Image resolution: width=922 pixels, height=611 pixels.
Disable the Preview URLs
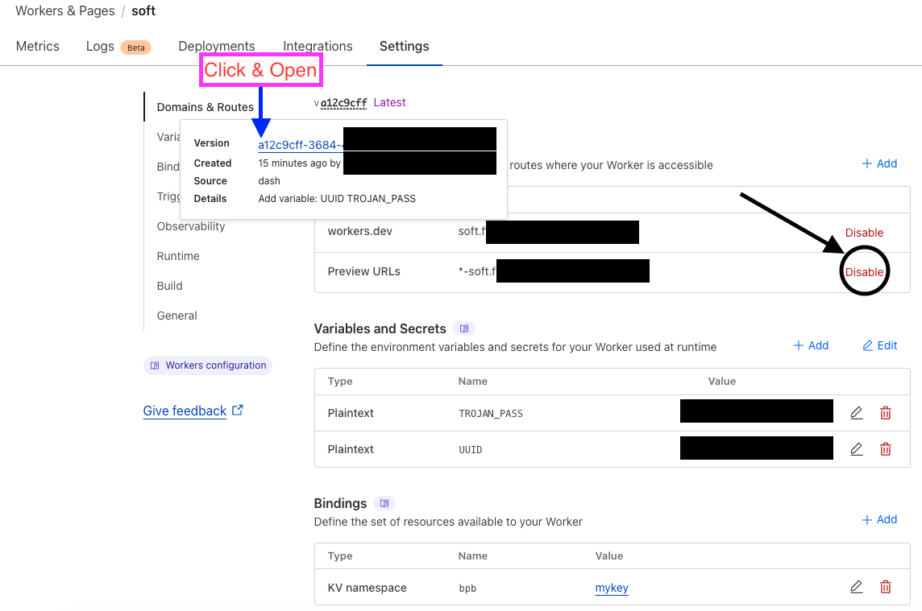[864, 271]
